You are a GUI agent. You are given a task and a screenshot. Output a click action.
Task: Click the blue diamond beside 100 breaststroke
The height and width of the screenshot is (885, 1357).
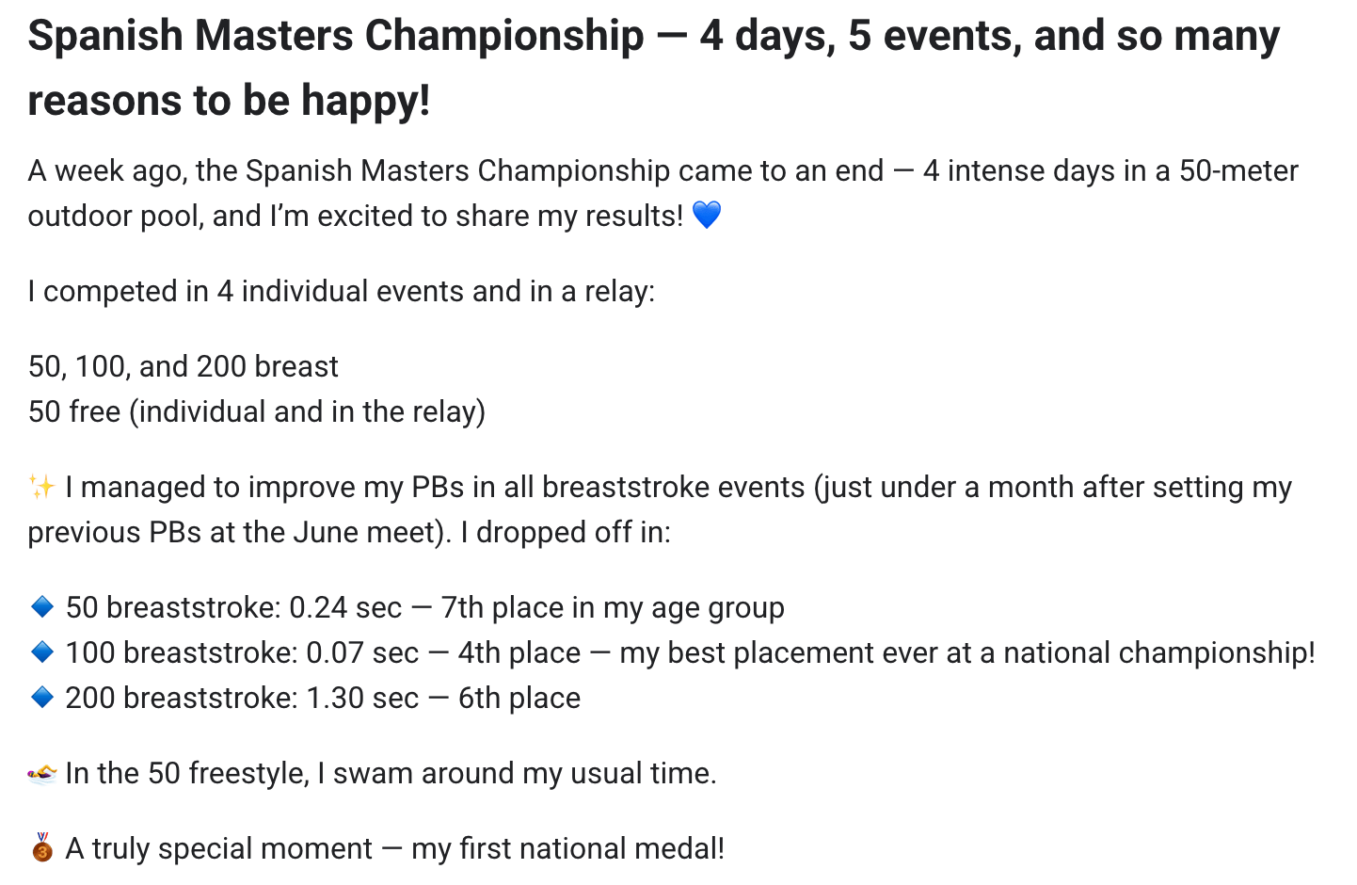tap(42, 652)
